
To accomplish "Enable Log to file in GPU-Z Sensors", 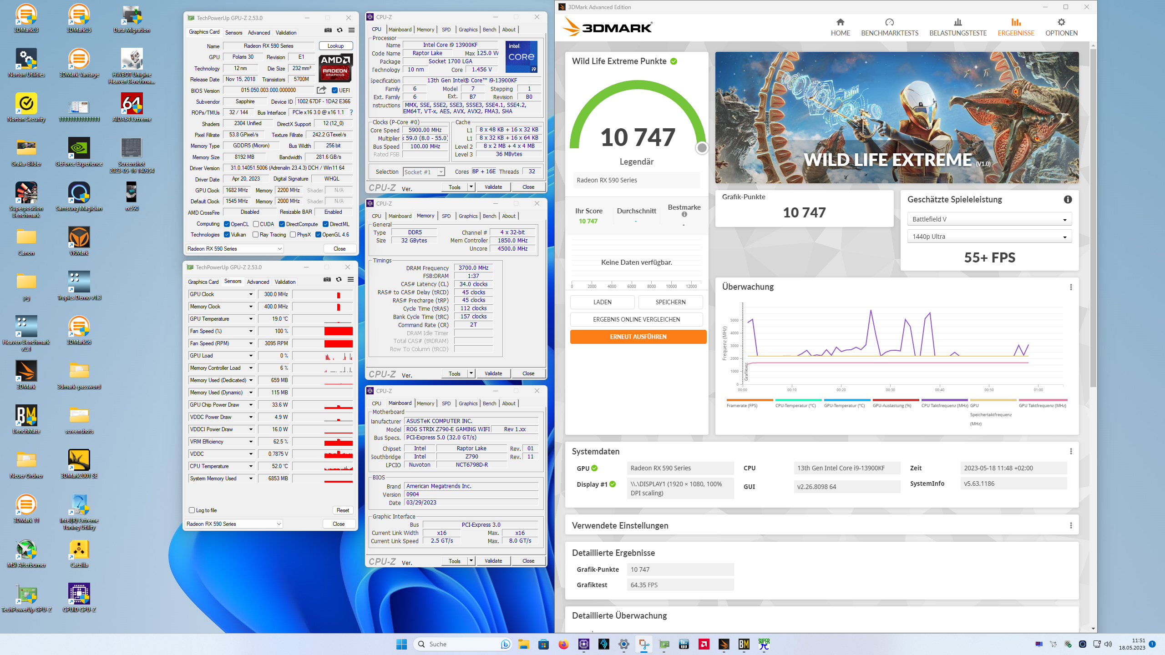I will [192, 510].
